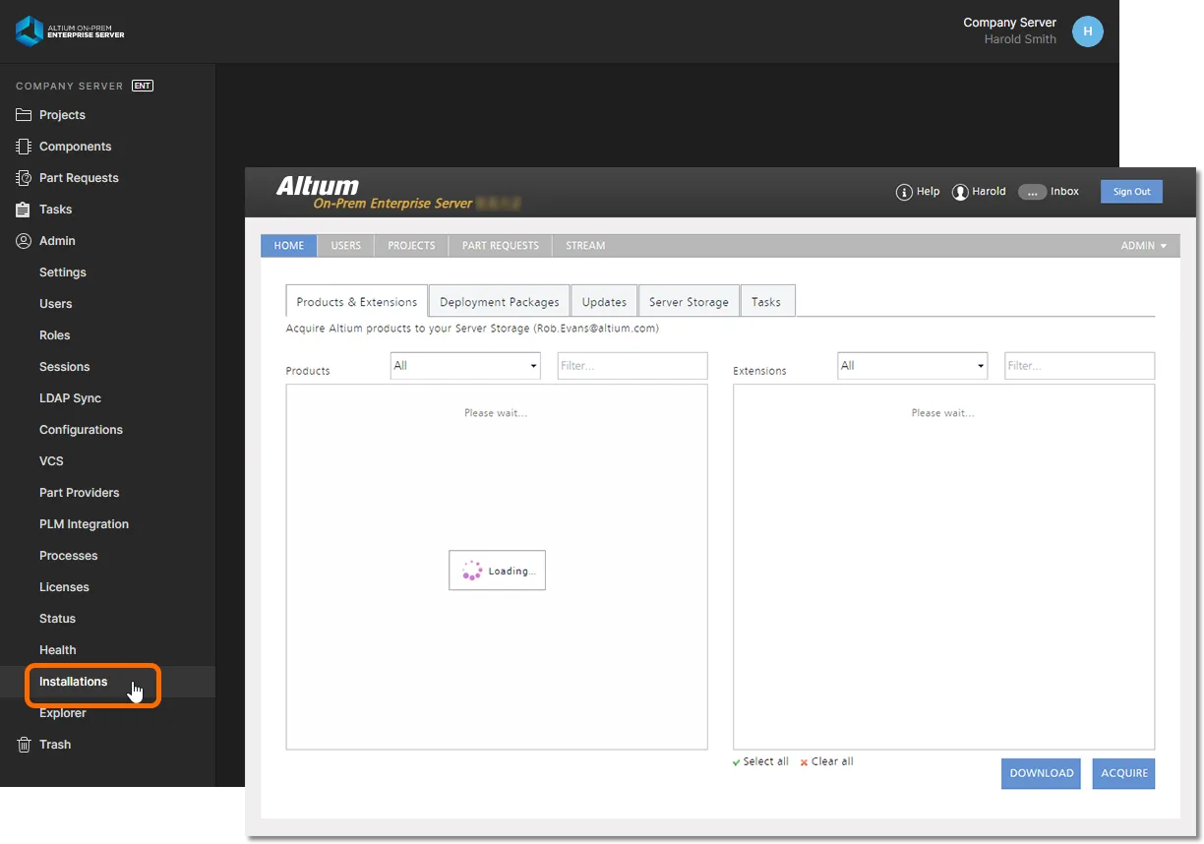Click the Altium Enterprise Server logo

[x=70, y=31]
